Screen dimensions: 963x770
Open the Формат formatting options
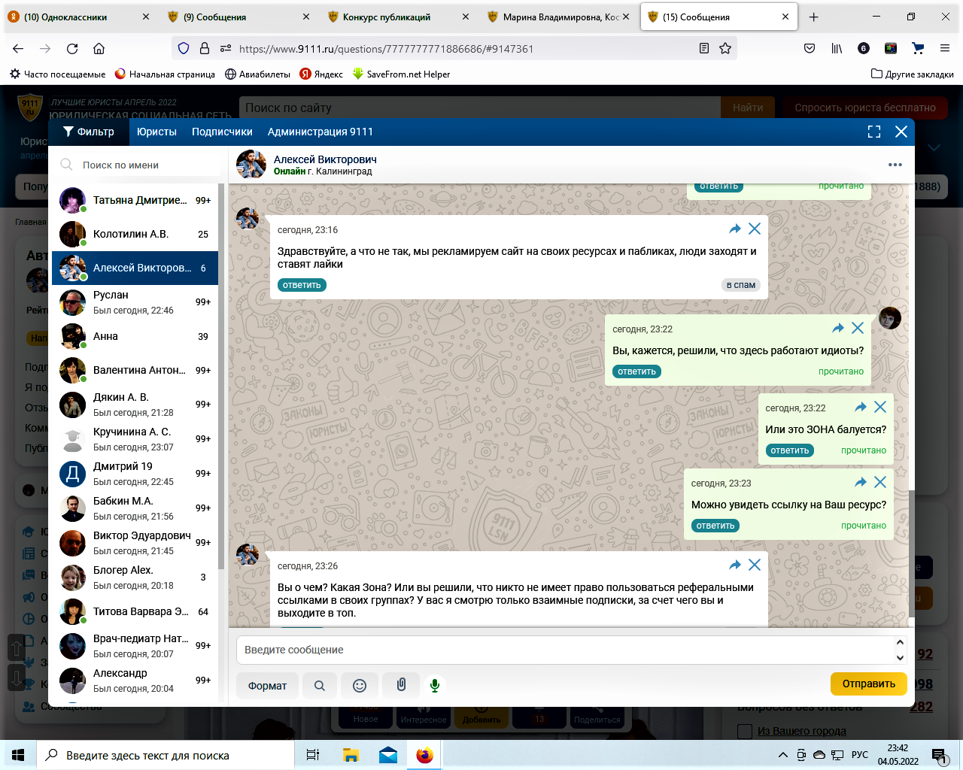[267, 685]
